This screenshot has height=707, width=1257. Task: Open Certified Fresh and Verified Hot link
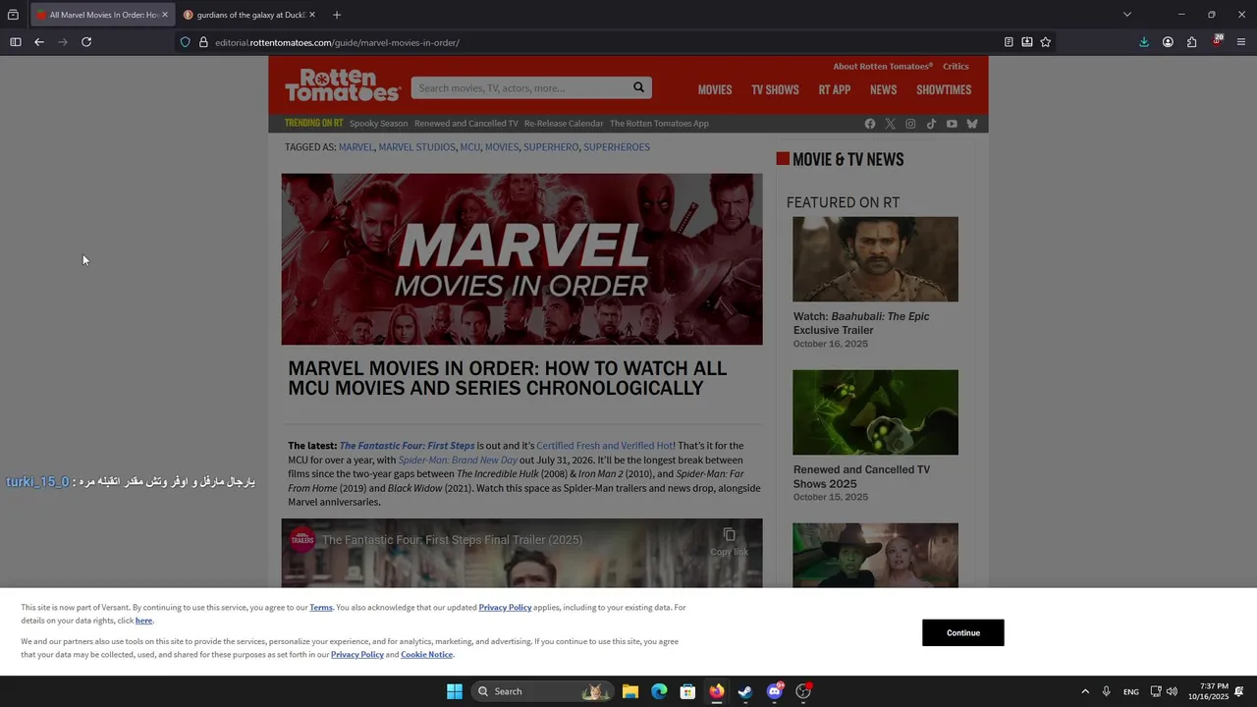pos(605,446)
